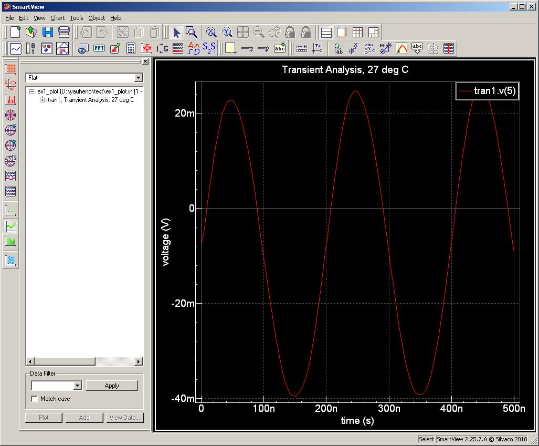The height and width of the screenshot is (446, 539).
Task: Collapse the ex1_plot tree node
Action: pos(31,91)
